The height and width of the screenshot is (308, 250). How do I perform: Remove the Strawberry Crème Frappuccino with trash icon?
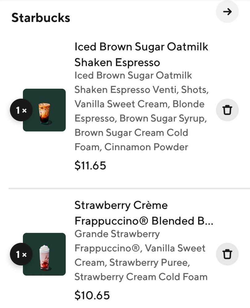point(227,254)
